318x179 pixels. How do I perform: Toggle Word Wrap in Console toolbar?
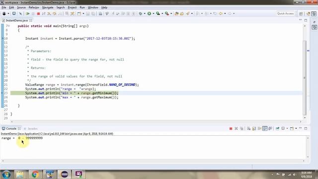tap(259, 128)
